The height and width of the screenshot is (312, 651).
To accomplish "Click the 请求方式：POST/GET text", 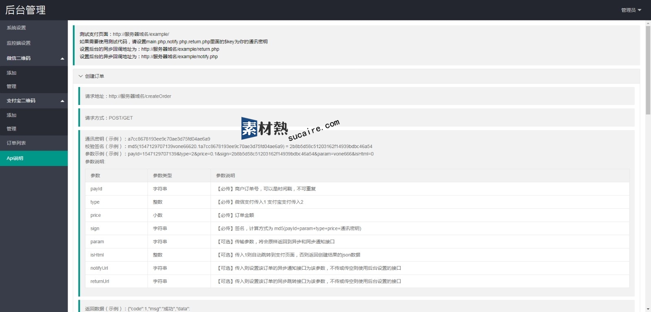I will tap(109, 118).
